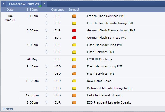This screenshot has height=112, width=165.
Task: Click sound icon for German Flash Manufacturing PMI
Action: 46,30
